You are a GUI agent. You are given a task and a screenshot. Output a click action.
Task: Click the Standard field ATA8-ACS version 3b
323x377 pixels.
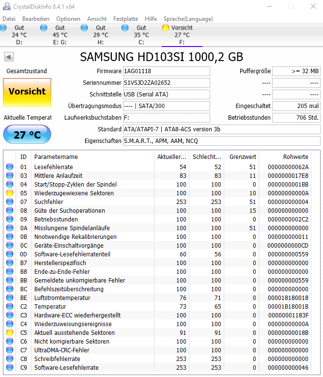[x=222, y=129]
